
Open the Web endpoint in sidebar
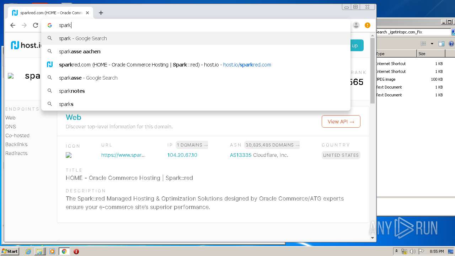coord(10,118)
